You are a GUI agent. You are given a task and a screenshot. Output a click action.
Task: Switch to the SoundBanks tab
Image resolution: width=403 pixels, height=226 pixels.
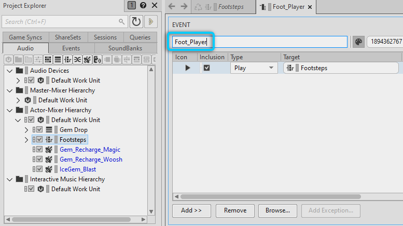(x=124, y=48)
